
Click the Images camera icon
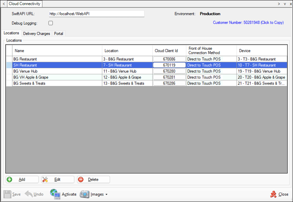84,194
